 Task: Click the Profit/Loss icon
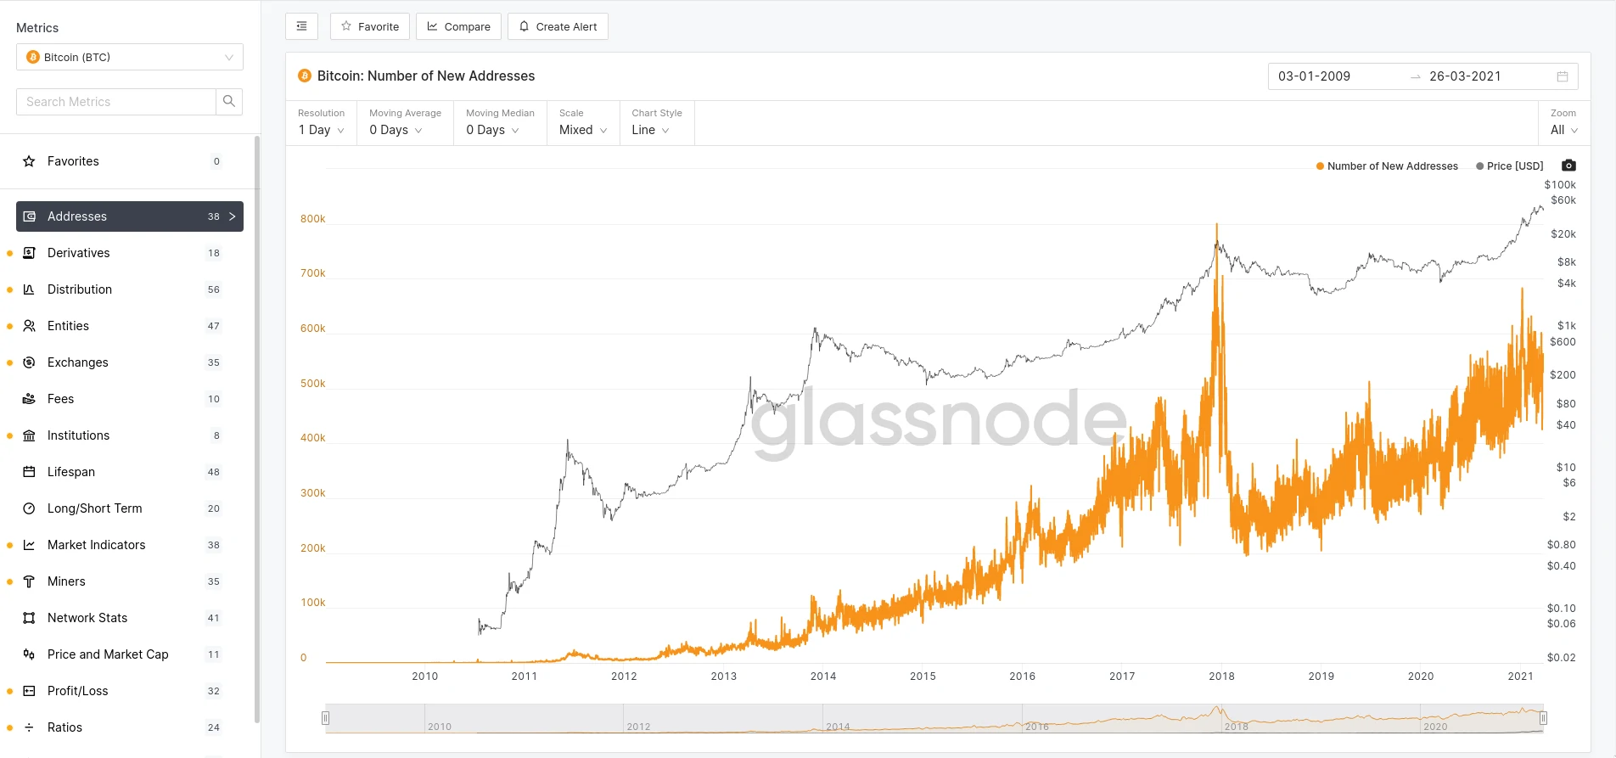click(x=29, y=691)
